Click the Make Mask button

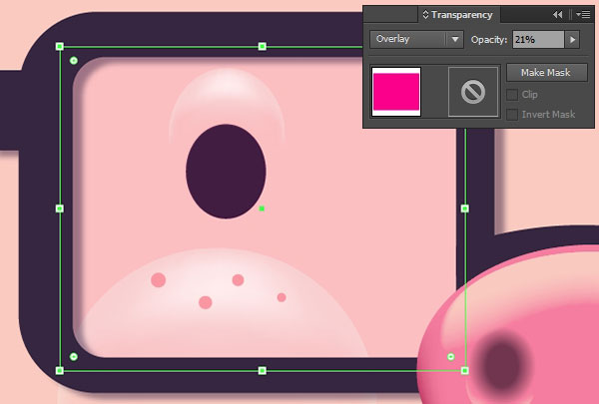[x=547, y=73]
